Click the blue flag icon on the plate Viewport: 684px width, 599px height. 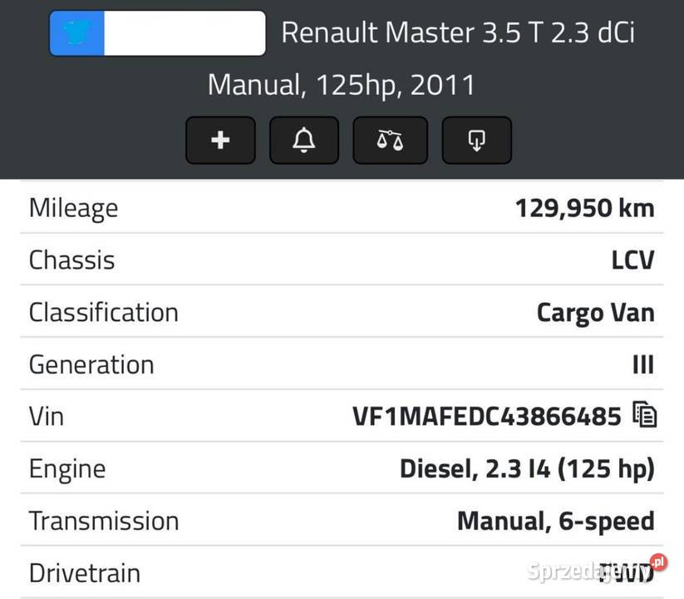click(76, 32)
